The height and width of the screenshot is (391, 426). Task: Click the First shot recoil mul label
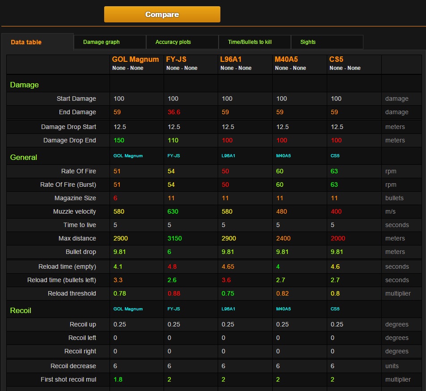coord(68,379)
